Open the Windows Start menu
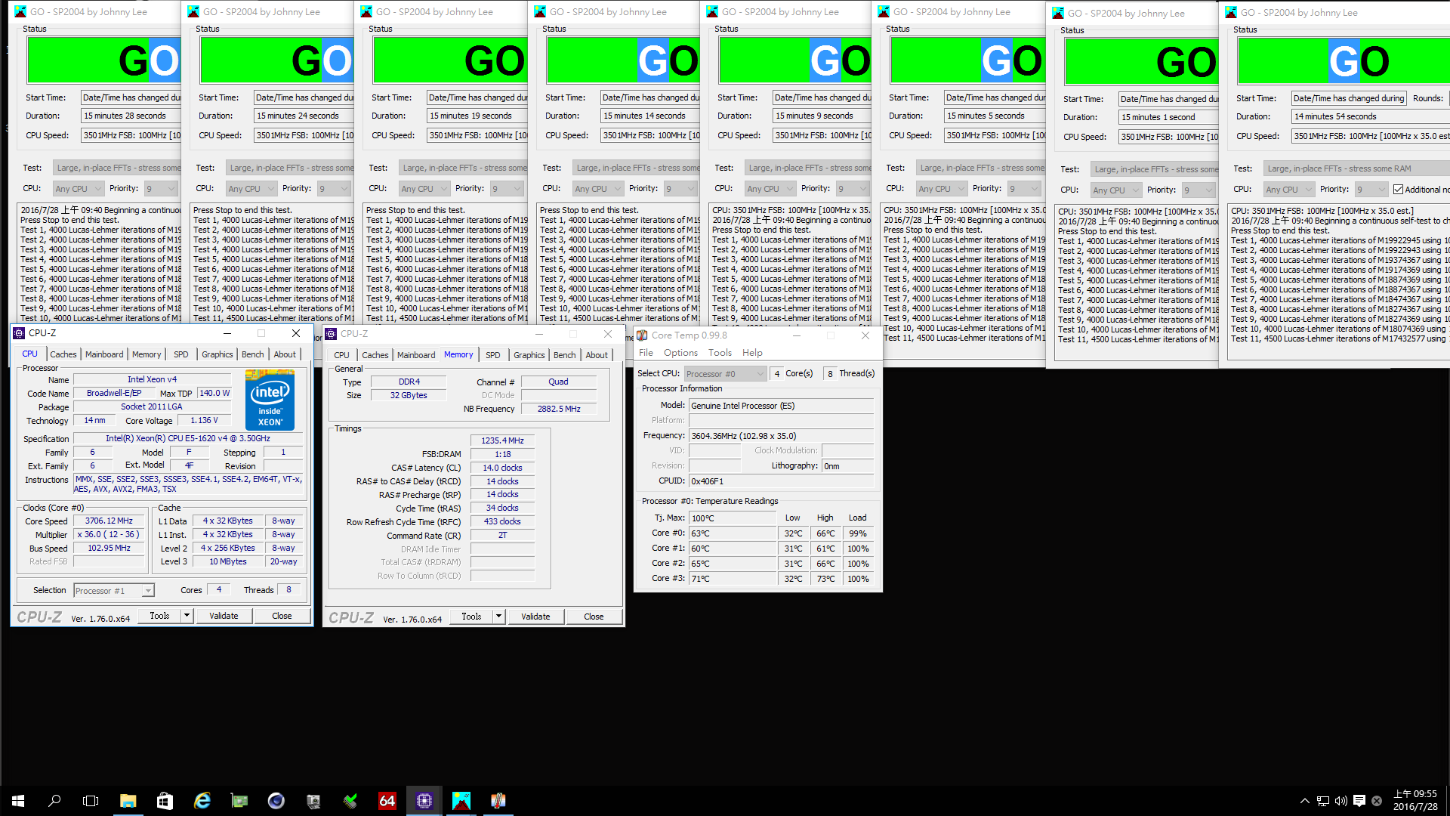This screenshot has width=1450, height=816. tap(18, 801)
